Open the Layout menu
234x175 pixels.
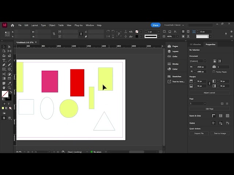tap(34, 25)
